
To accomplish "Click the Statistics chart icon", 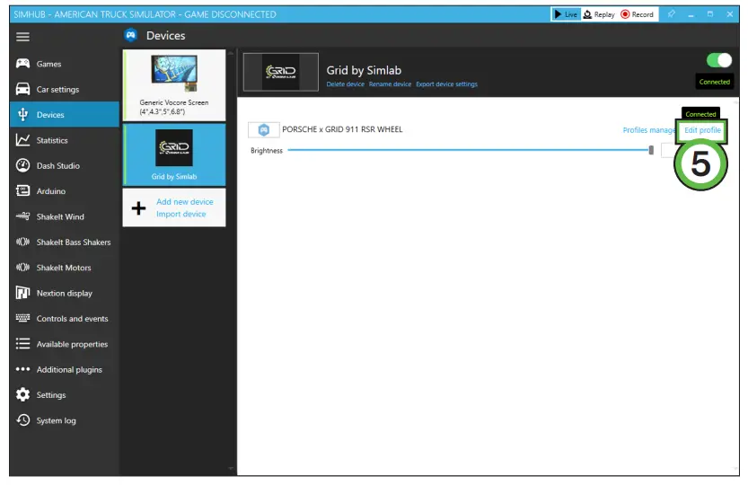I will [x=22, y=140].
